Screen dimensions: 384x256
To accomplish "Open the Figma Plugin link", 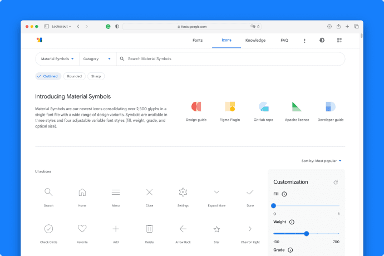I will coord(230,112).
